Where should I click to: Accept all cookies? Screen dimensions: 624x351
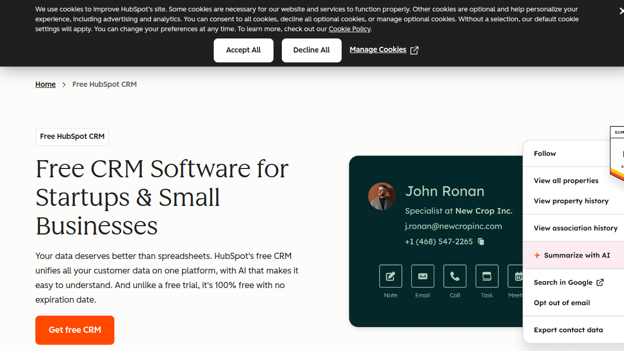tap(243, 50)
